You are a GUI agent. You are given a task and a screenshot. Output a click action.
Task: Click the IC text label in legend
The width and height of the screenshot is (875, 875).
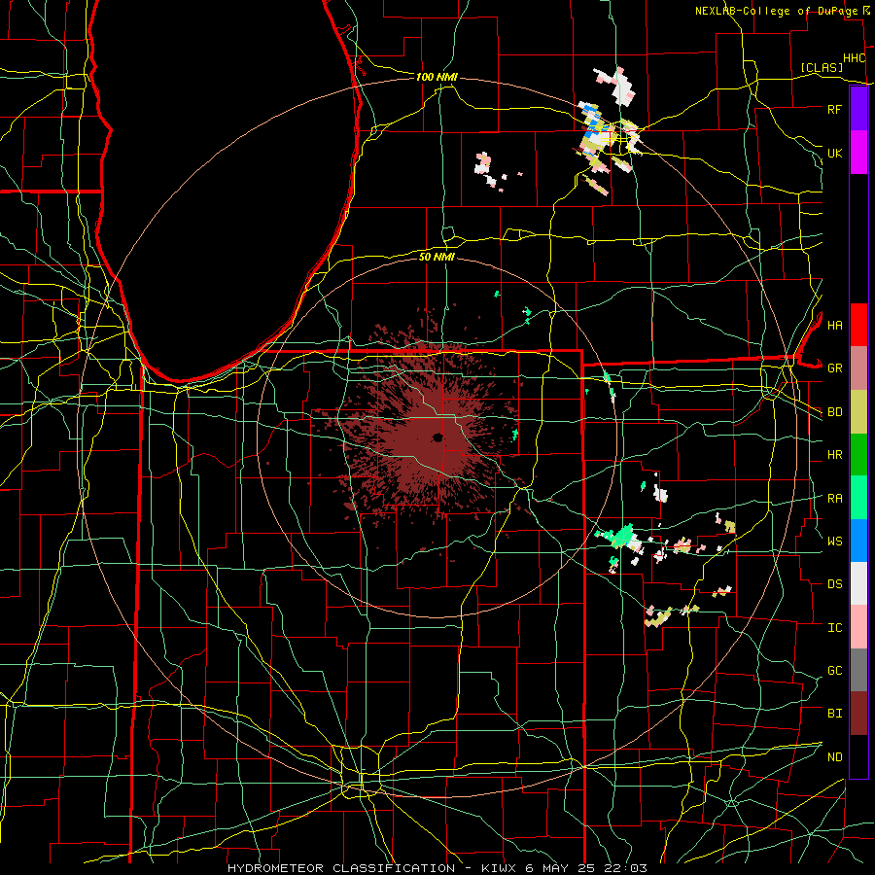tap(834, 628)
